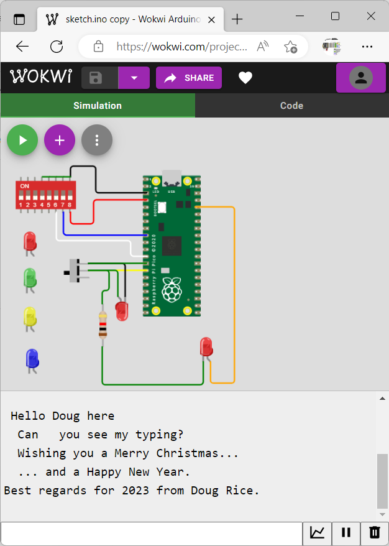Add a new part with the purple plus button

point(60,140)
